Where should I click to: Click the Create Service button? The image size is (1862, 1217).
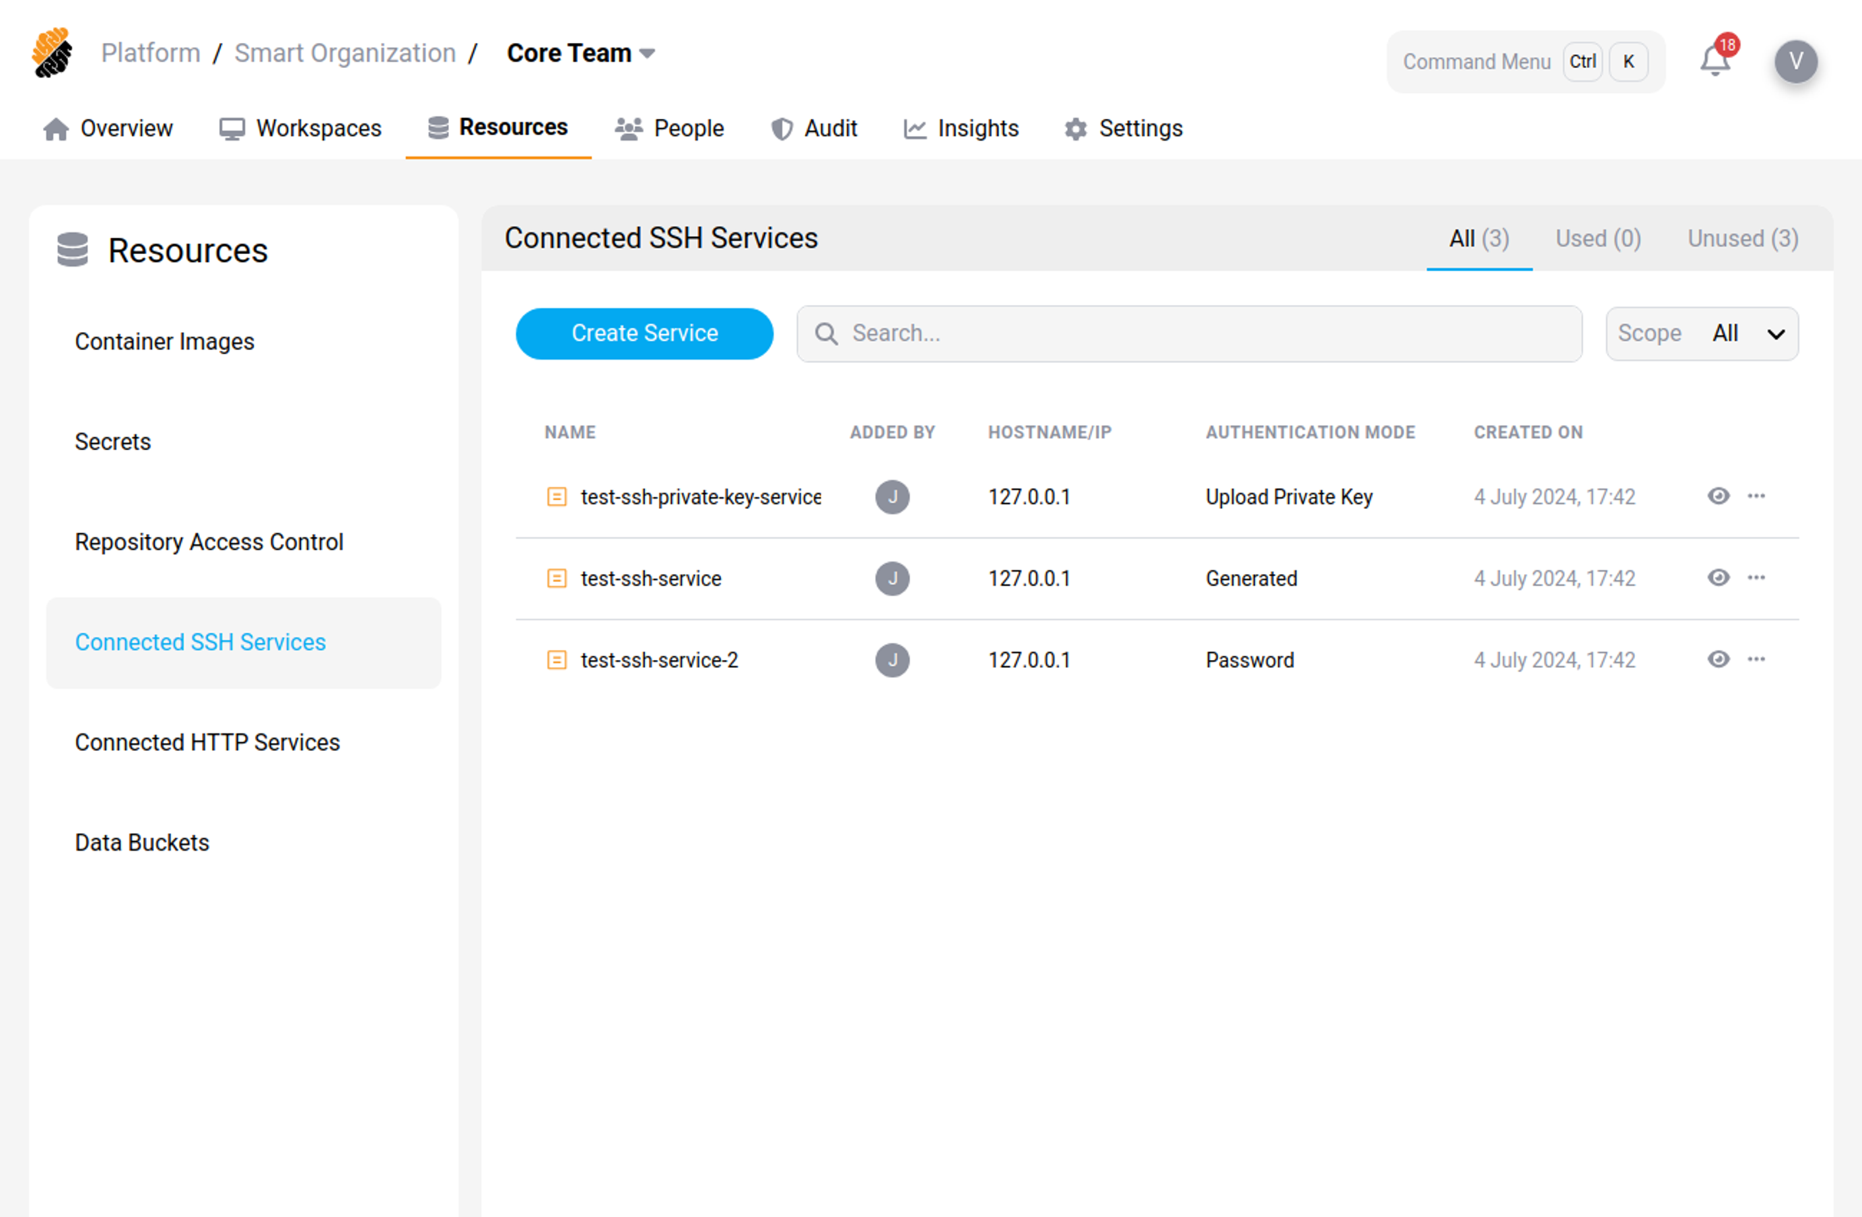[644, 334]
